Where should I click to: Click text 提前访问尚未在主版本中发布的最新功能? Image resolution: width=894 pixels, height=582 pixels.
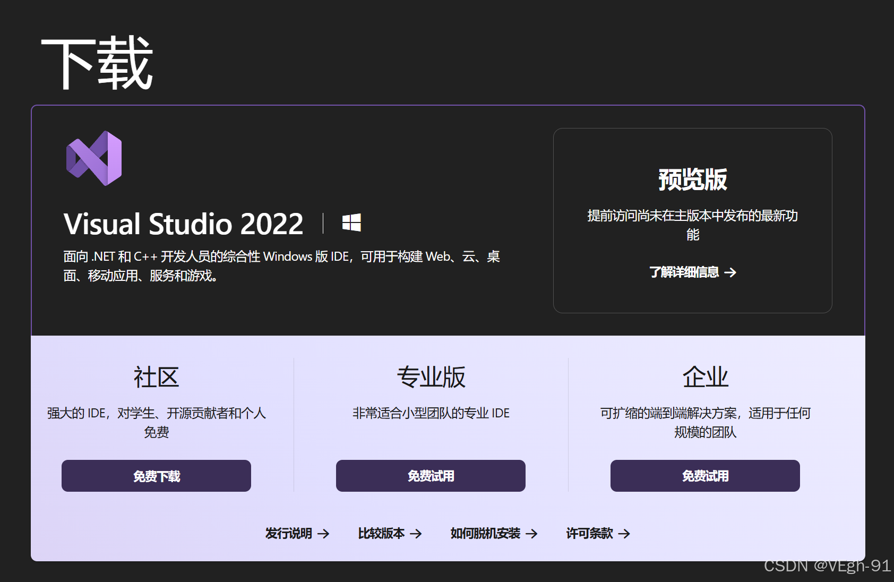(693, 225)
